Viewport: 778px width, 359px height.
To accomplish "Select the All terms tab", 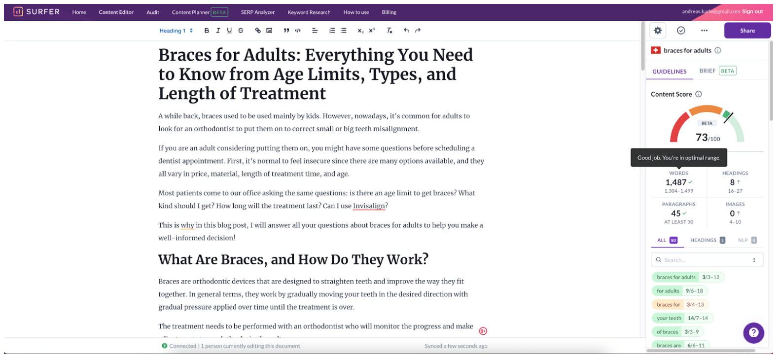I will 667,240.
